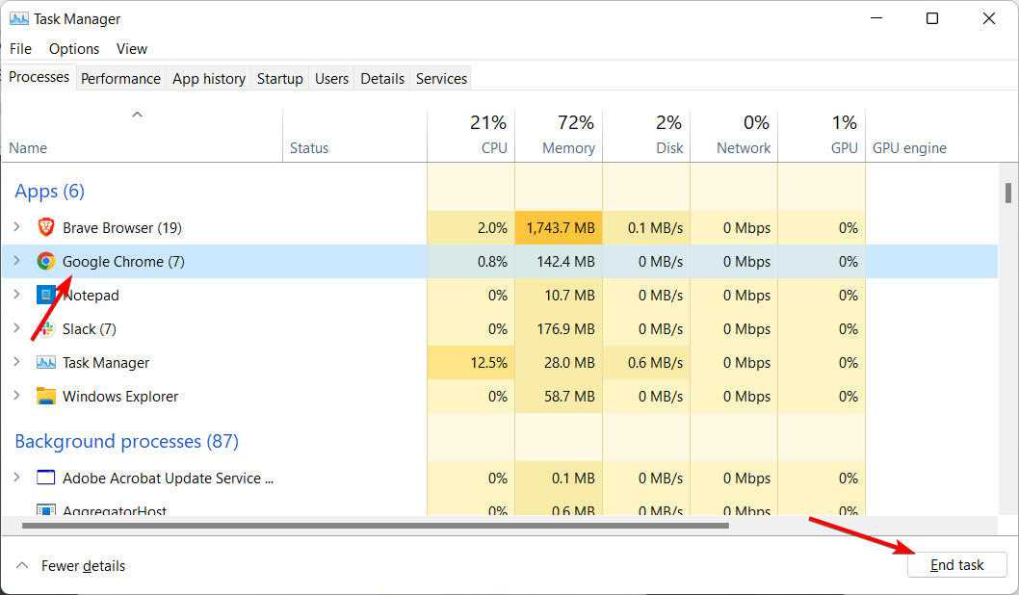
Task: Open the View menu
Action: coord(131,49)
